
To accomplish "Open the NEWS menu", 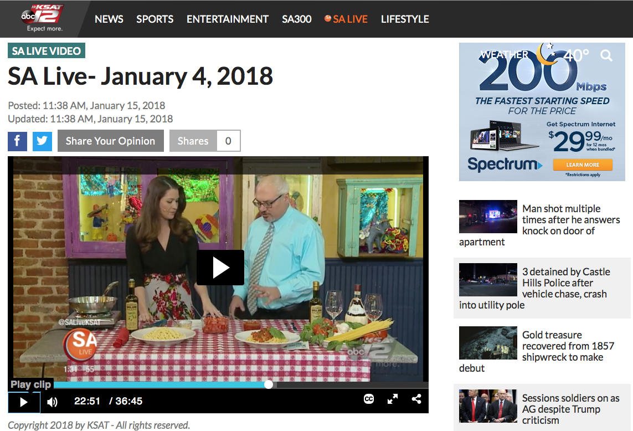I will [109, 19].
